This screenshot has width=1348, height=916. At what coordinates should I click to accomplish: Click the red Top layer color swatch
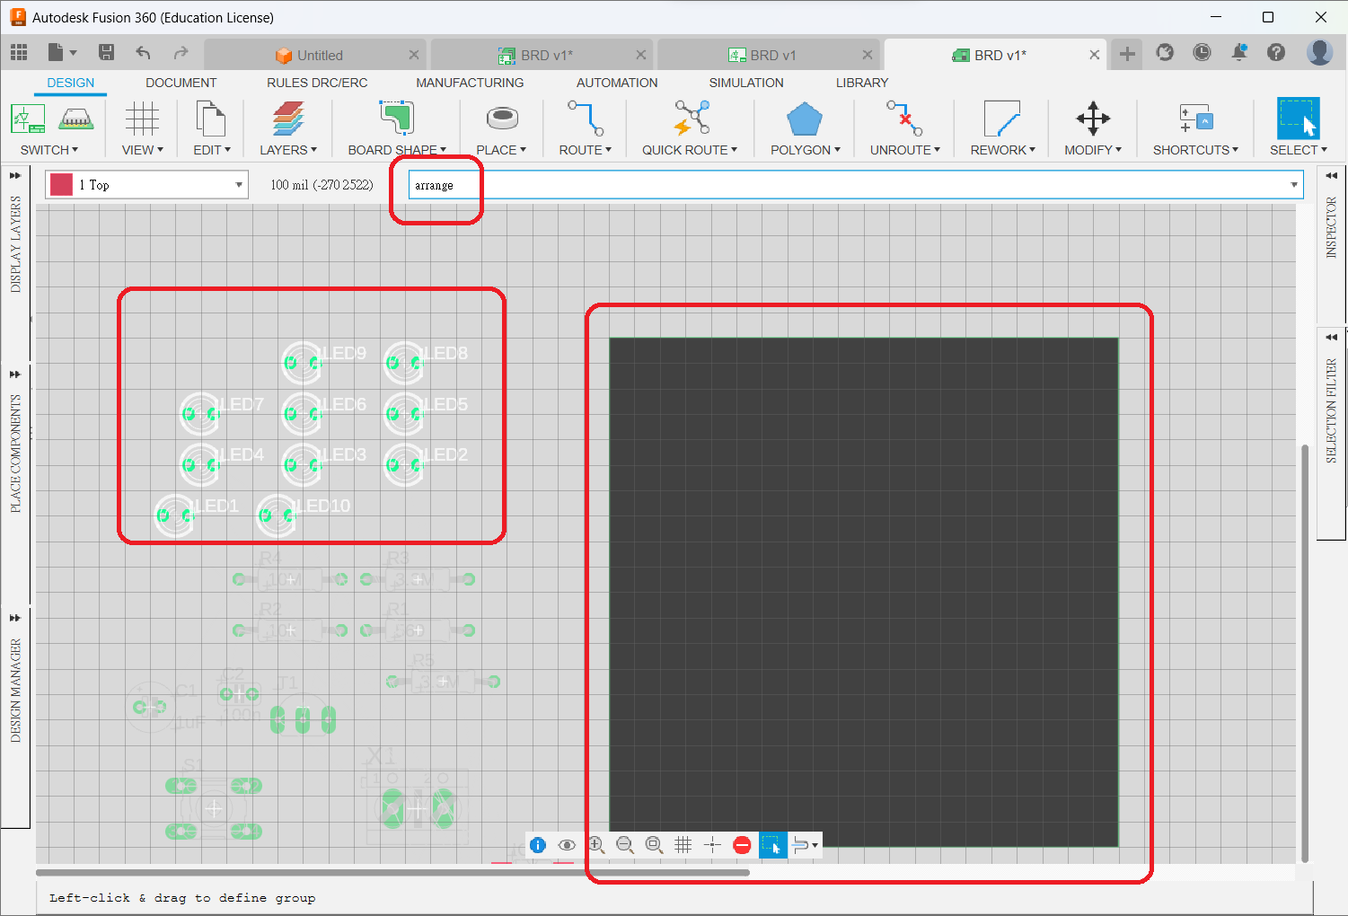tap(61, 185)
